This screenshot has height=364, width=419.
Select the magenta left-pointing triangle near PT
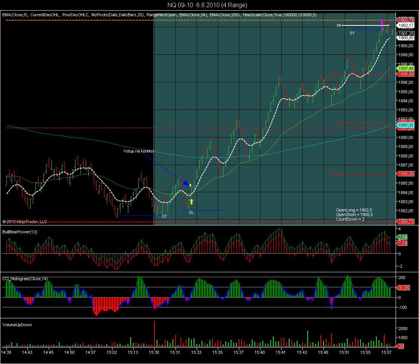pyautogui.click(x=383, y=29)
